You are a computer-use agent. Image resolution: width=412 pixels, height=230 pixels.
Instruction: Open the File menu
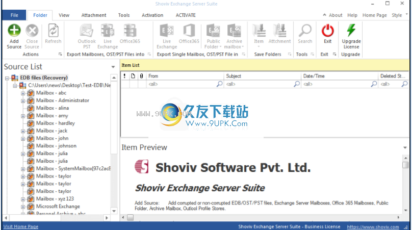(x=14, y=15)
